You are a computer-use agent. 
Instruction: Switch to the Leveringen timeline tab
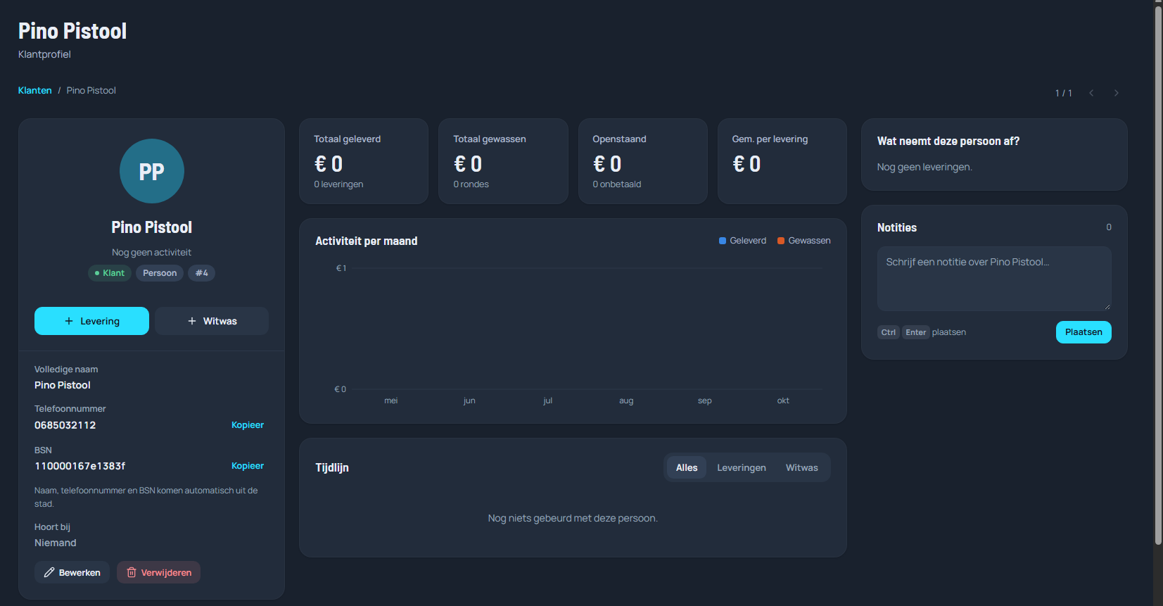coord(742,467)
